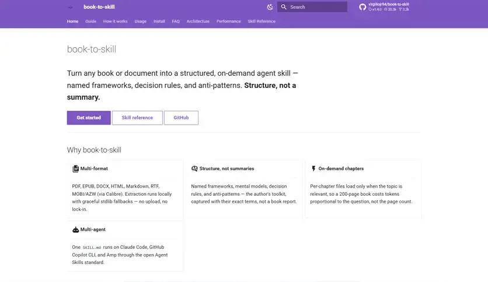Screen dimensions: 488x282
Task: Open the GitHub repository logo icon
Action: pos(362,7)
